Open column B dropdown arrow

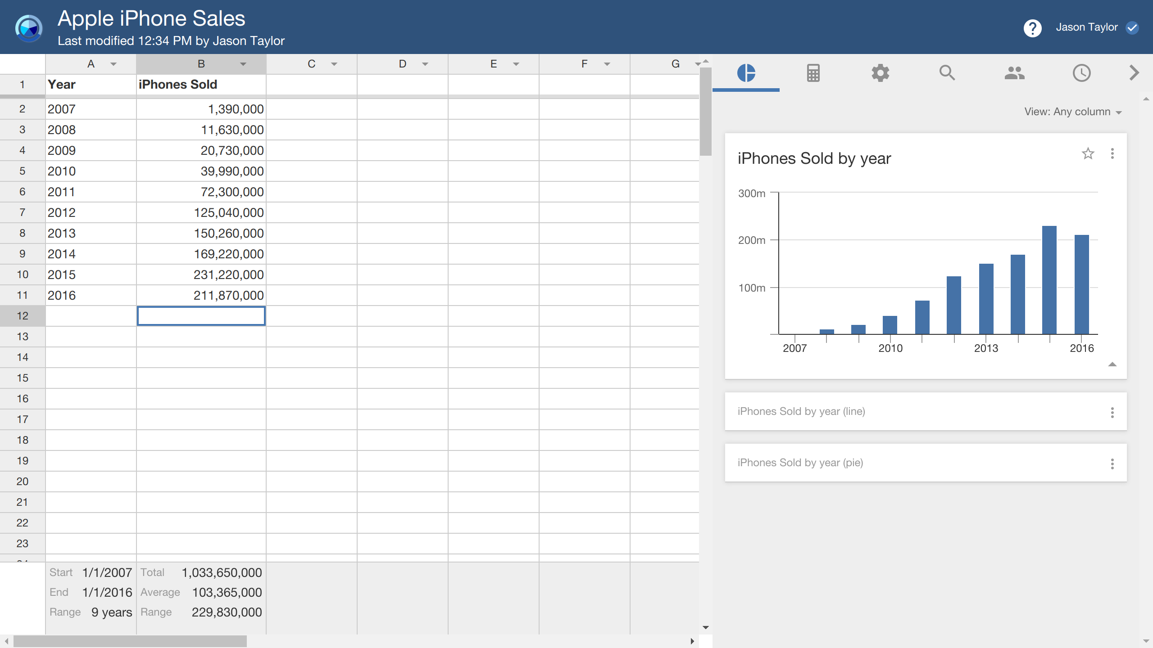coord(243,64)
